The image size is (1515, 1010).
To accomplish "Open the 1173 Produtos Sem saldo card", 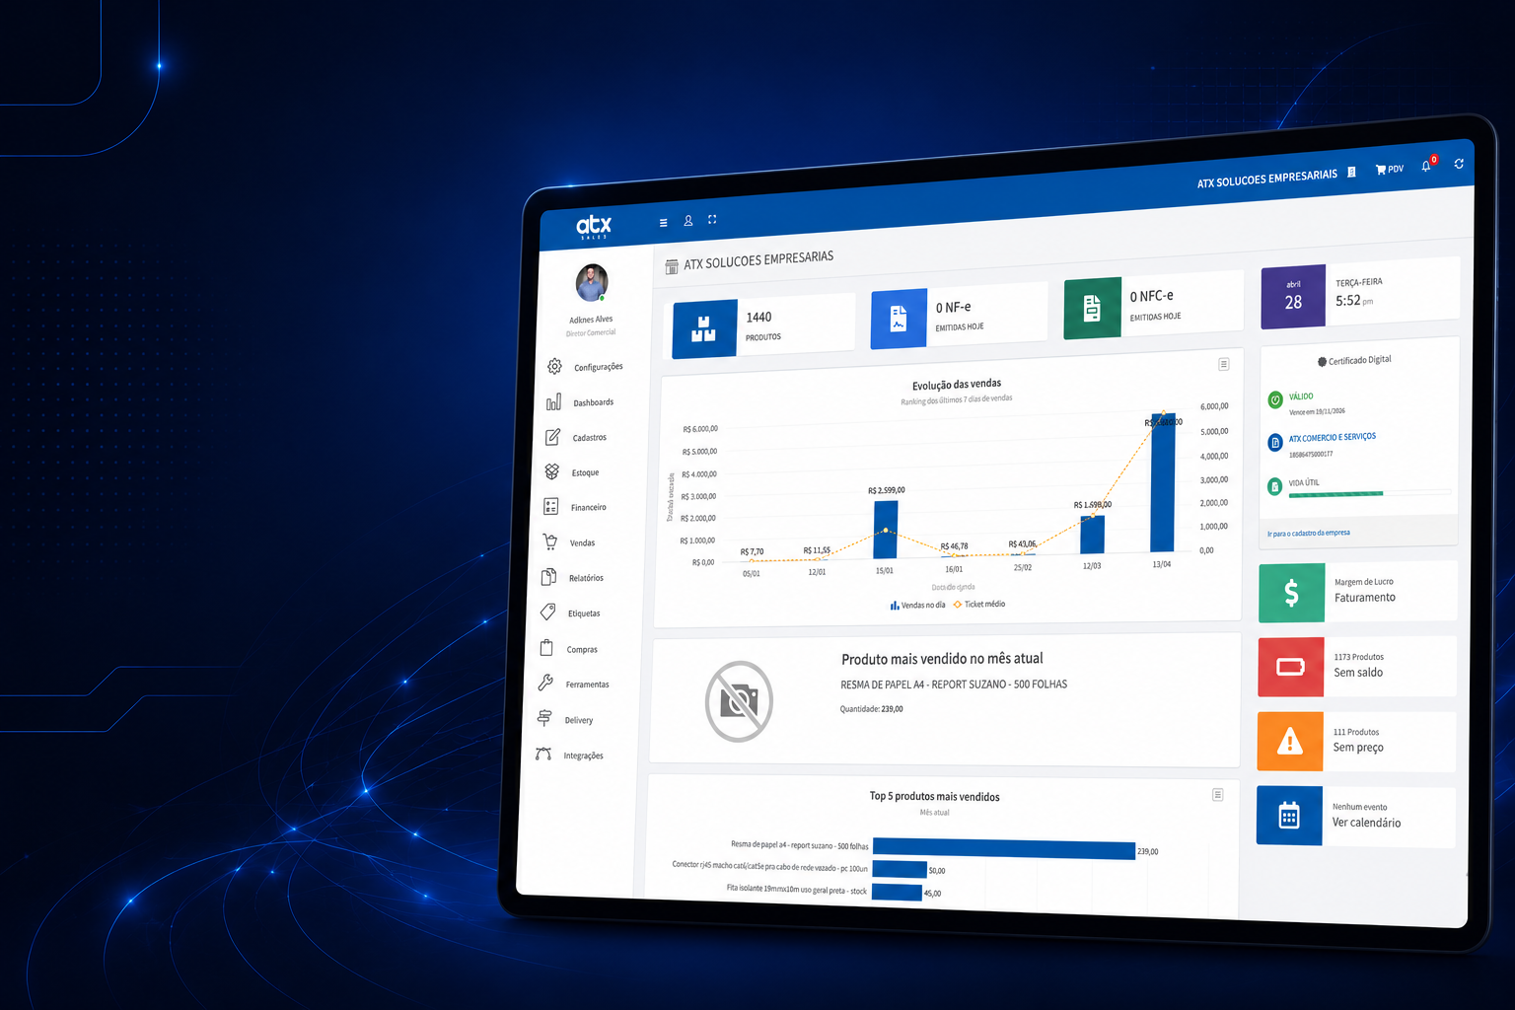I will click(1357, 667).
